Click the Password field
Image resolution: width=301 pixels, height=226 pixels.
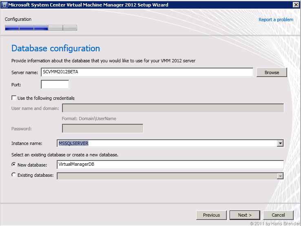[x=102, y=129]
